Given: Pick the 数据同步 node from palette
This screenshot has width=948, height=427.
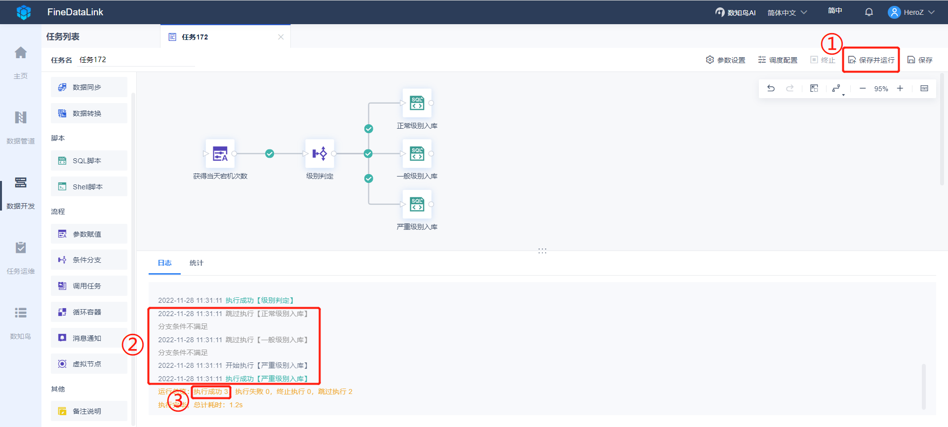Looking at the screenshot, I should [x=89, y=87].
